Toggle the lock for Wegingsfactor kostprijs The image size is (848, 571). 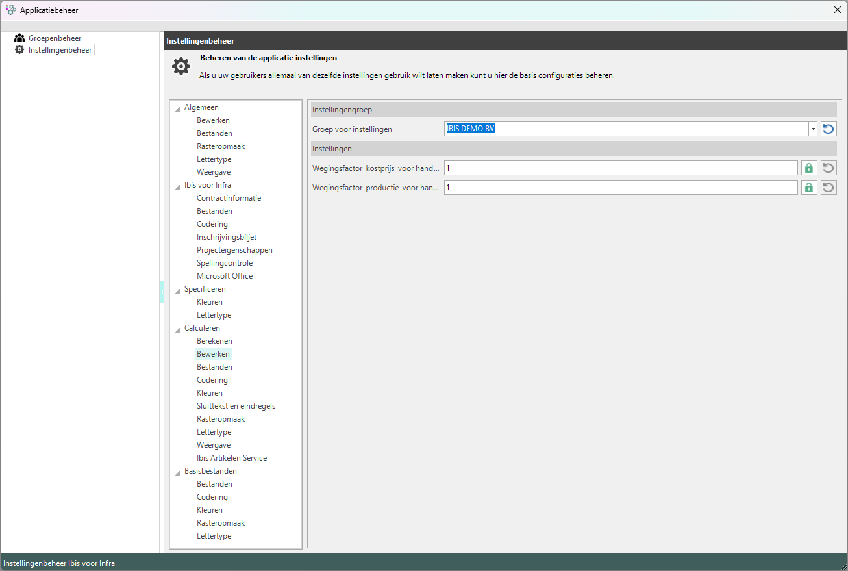click(808, 168)
